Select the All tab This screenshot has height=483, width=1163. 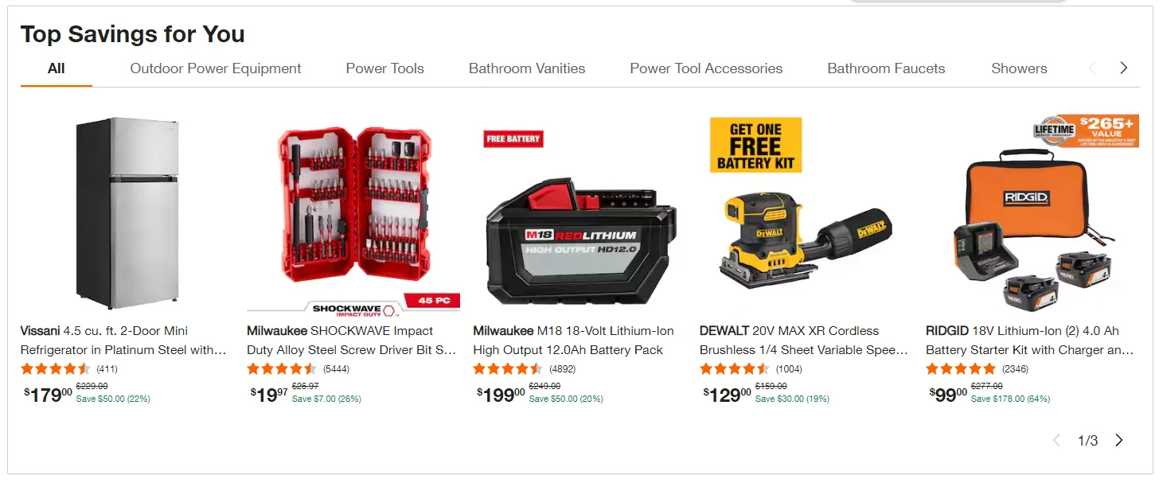56,68
